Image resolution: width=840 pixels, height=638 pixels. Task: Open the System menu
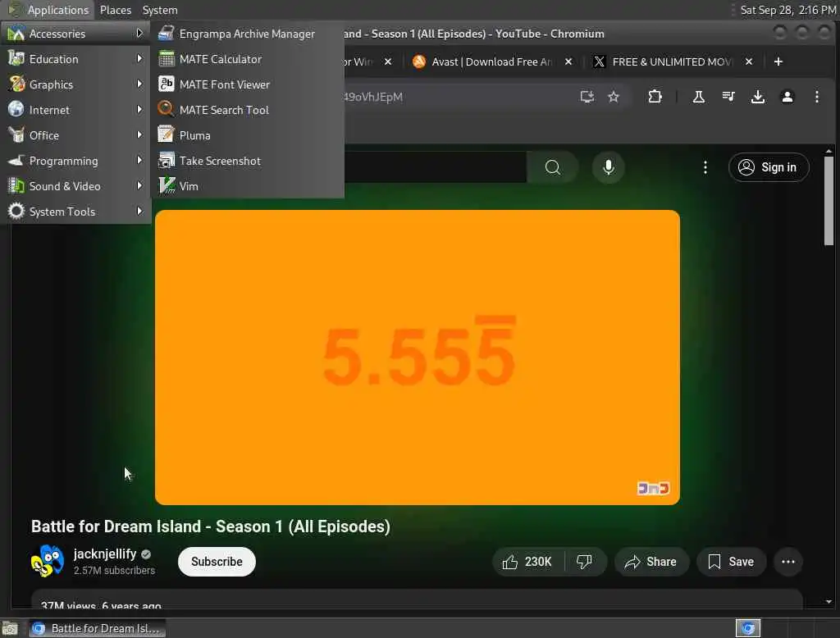(x=160, y=10)
